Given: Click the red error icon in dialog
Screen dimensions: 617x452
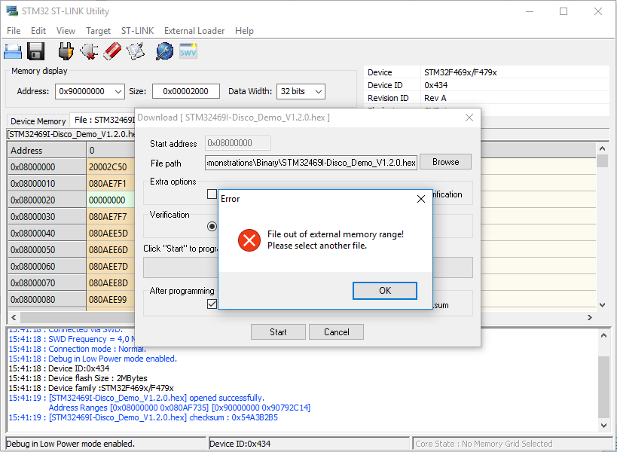Looking at the screenshot, I should tap(249, 240).
